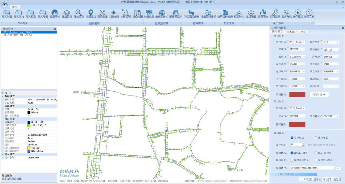The width and height of the screenshot is (345, 184).
Task: Click the 主页 ribbon tab
Action: (x=15, y=7)
